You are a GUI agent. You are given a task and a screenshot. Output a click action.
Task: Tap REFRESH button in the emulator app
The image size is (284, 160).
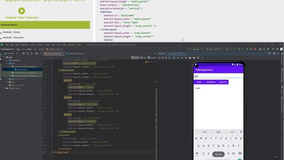coord(211,82)
